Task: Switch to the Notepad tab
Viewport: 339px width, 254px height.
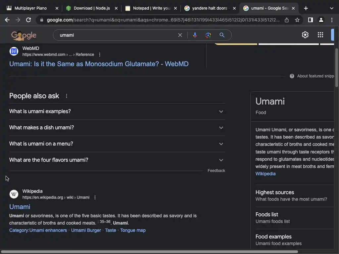Action: tap(151, 8)
